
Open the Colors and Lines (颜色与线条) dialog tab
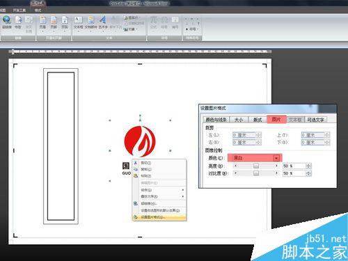(216, 120)
